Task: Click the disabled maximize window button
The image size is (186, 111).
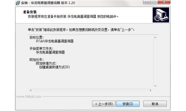Action: 154,2
